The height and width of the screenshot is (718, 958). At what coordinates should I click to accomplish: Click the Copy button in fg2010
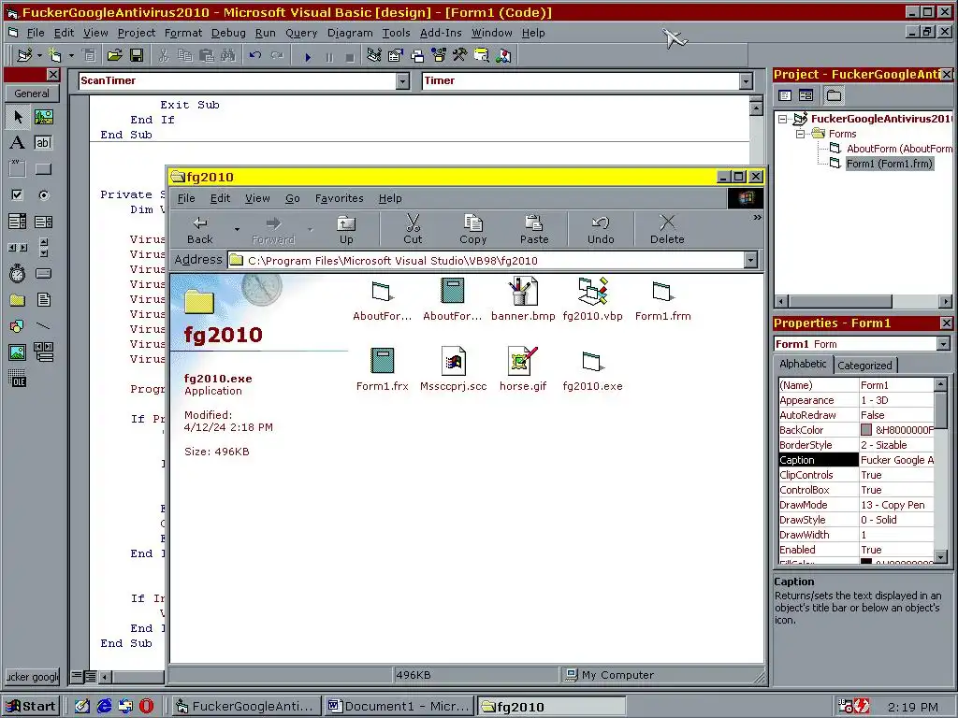point(472,230)
